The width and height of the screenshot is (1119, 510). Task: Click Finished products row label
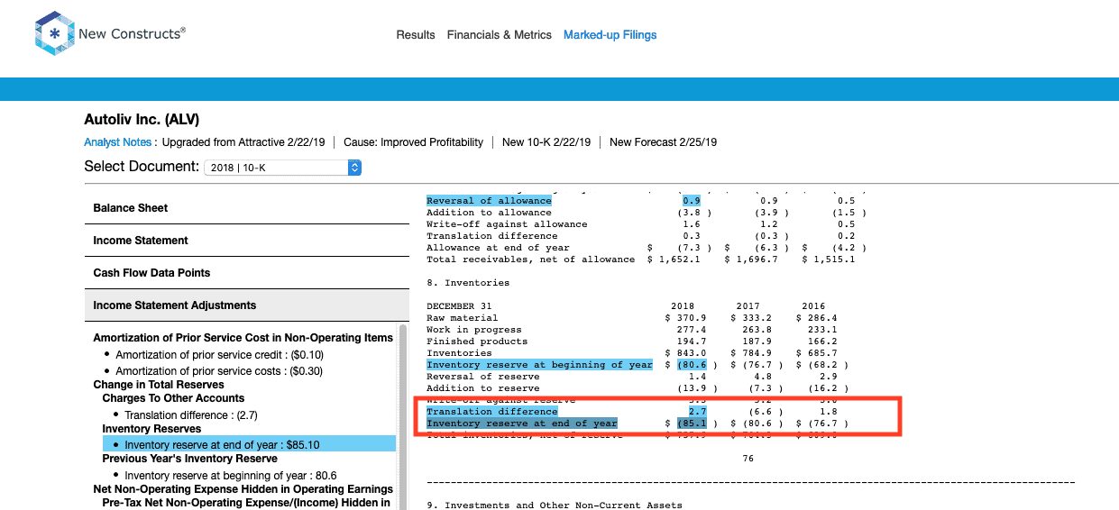click(477, 342)
